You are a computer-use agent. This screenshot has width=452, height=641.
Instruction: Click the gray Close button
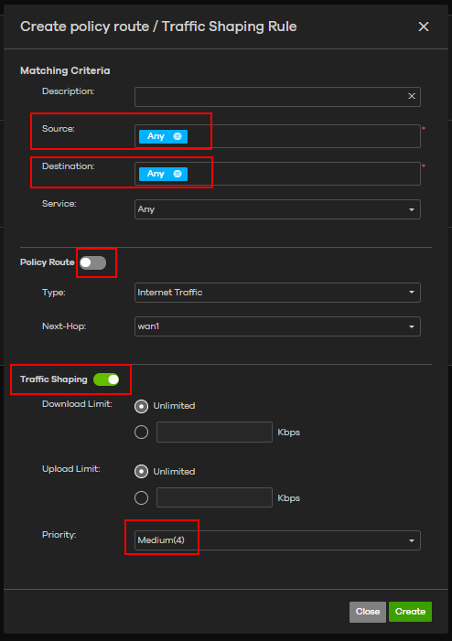point(368,612)
